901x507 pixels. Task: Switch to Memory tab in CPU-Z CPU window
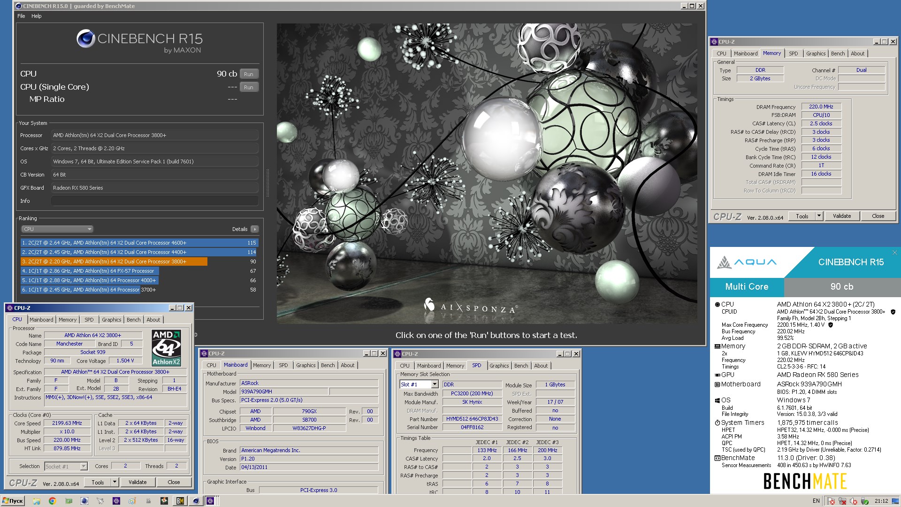68,320
